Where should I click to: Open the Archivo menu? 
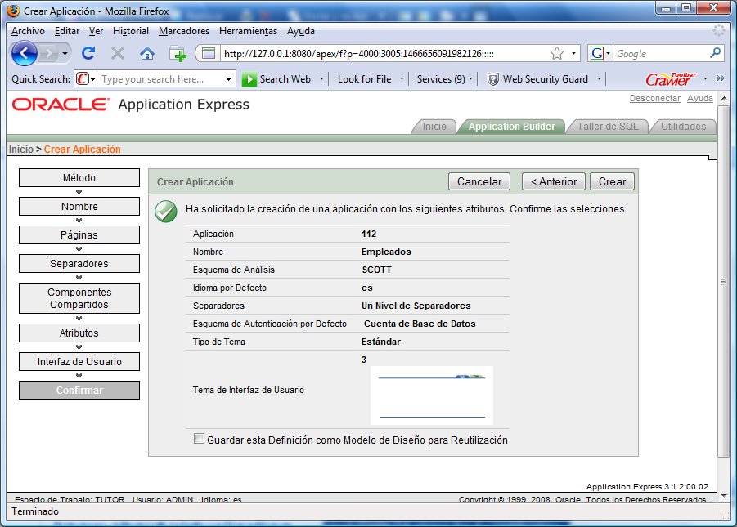click(28, 31)
